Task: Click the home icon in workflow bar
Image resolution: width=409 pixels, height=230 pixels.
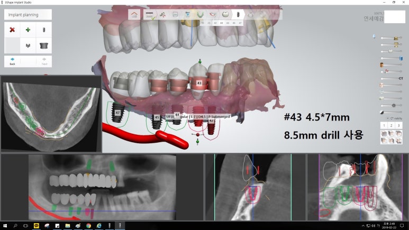Action: pyautogui.click(x=135, y=14)
